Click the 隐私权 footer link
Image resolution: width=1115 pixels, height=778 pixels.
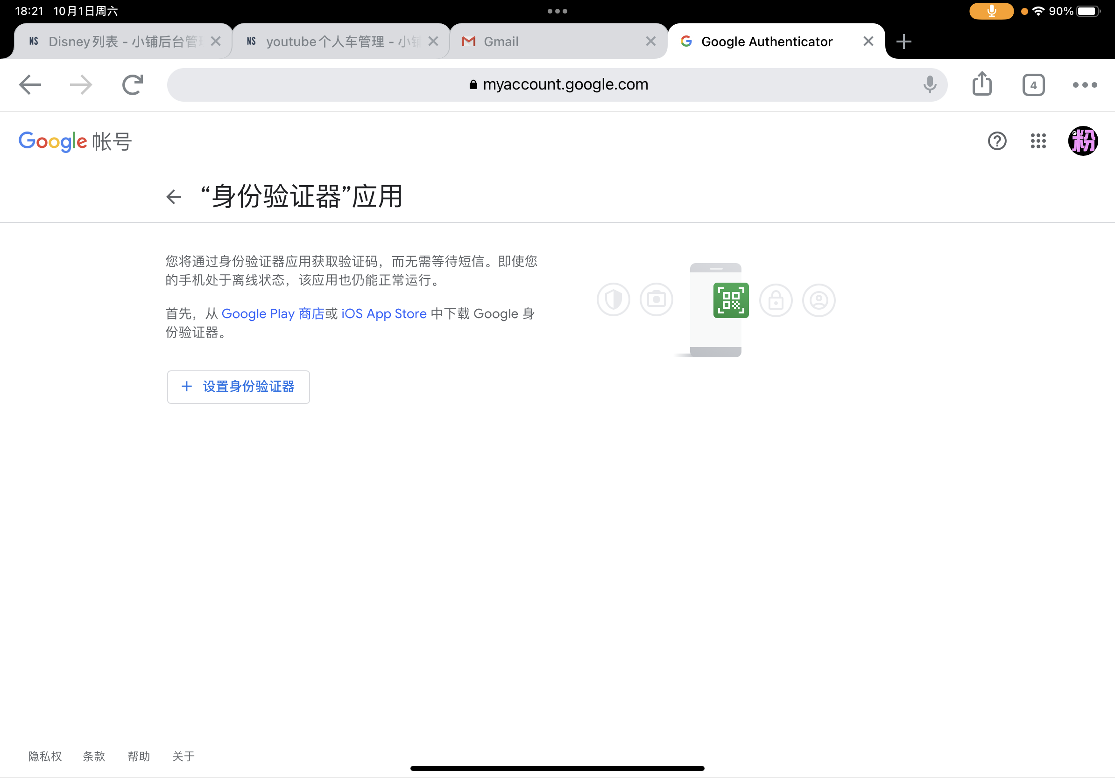45,756
